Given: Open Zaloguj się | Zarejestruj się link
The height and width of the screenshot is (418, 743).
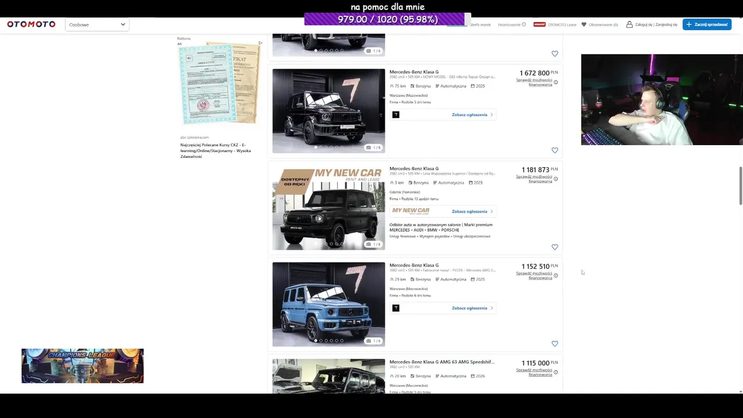Looking at the screenshot, I should point(656,24).
